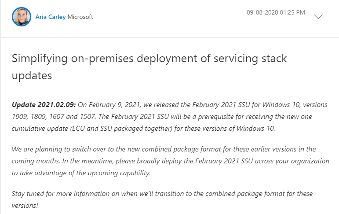Expand the post options chevron
Image resolution: width=339 pixels, height=214 pixels.
318,17
